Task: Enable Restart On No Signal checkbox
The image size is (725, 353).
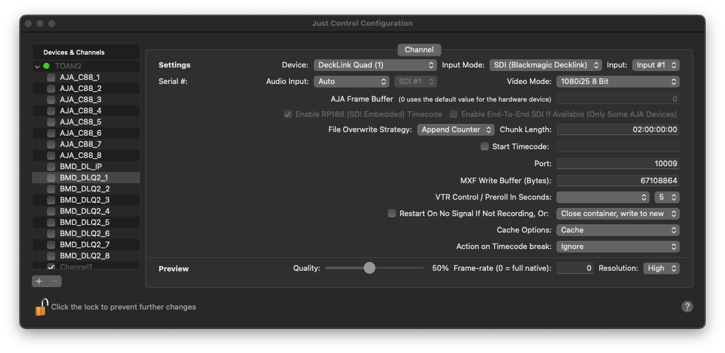Action: 392,214
